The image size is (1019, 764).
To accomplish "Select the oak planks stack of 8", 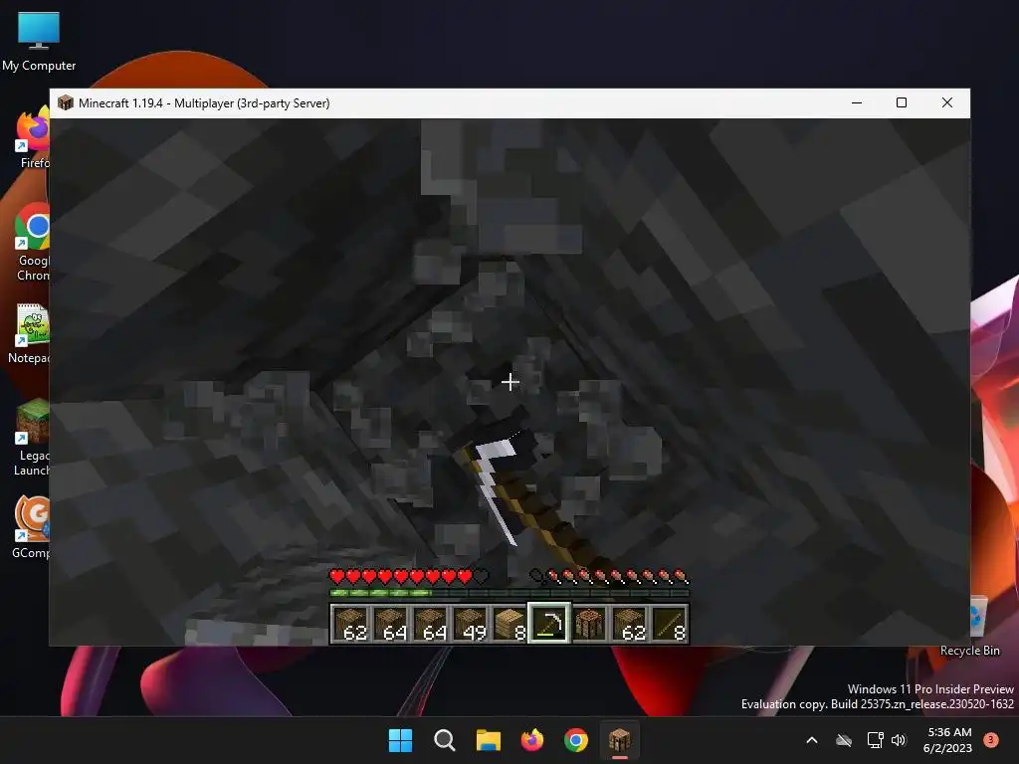I will 509,624.
